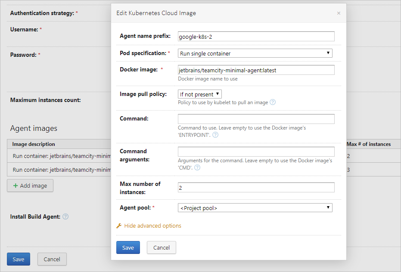Focus the Agent name prefix field

(256, 36)
